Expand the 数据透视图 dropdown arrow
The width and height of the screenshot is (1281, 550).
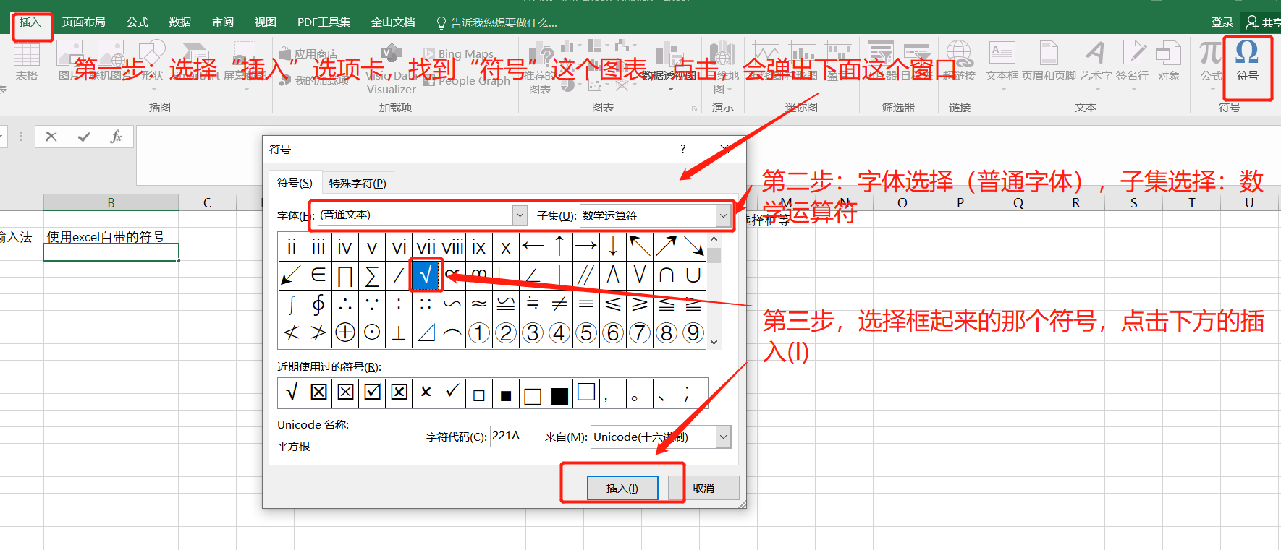(x=671, y=90)
